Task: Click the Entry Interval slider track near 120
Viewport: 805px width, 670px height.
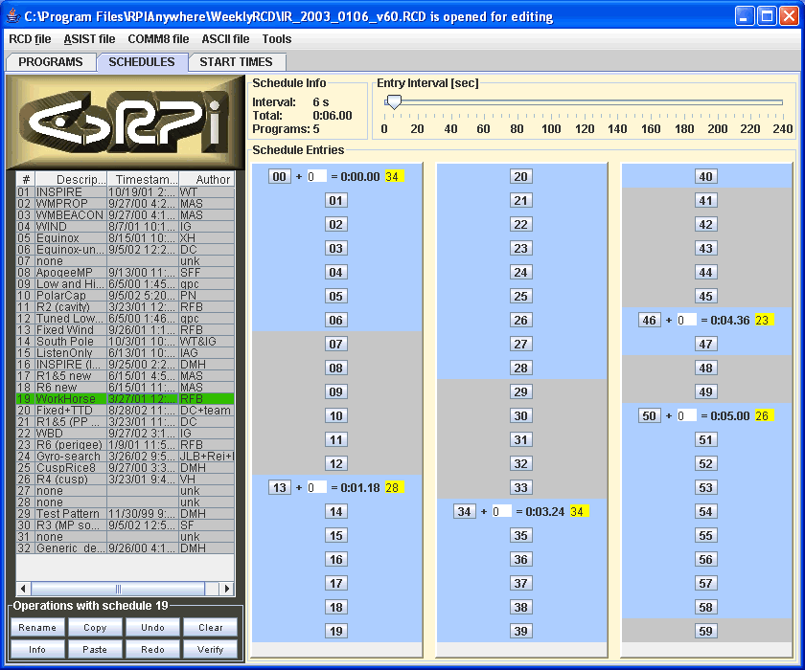Action: tap(584, 102)
